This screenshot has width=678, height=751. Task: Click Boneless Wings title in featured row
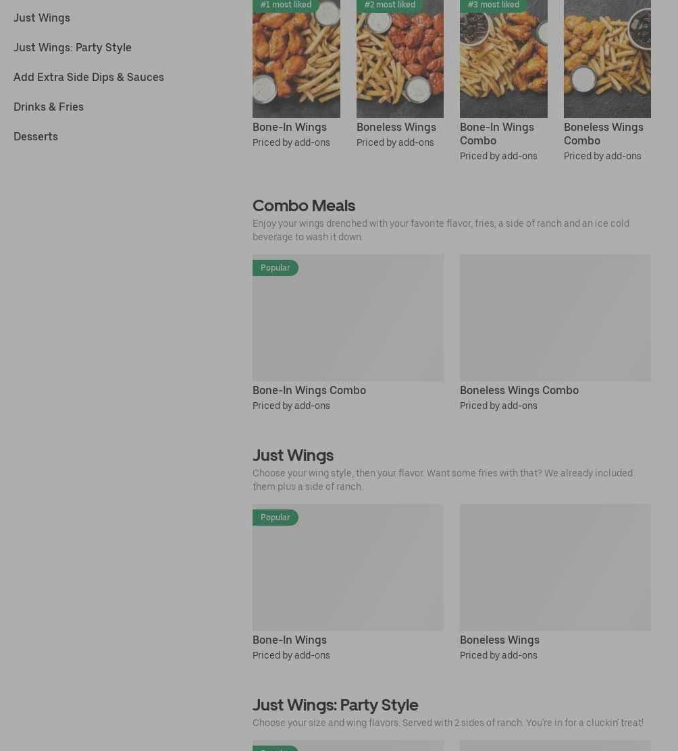(396, 128)
